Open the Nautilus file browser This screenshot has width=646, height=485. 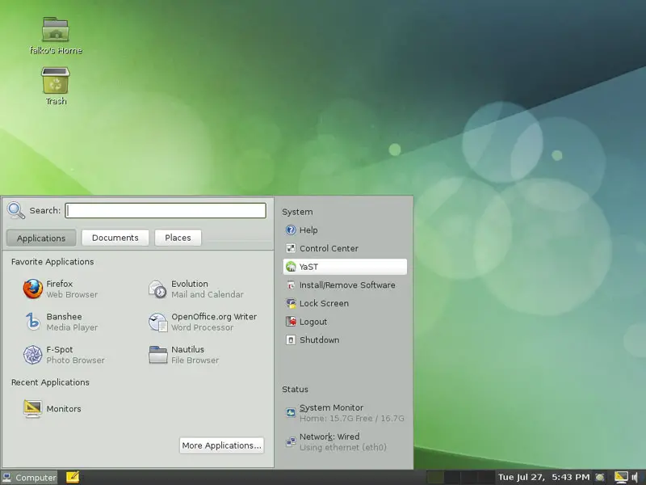184,355
